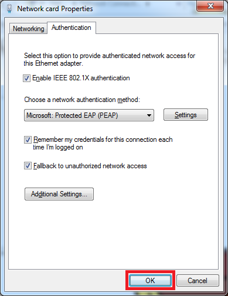
Task: Toggle the Remember my credentials checkbox
Action: pos(28,140)
